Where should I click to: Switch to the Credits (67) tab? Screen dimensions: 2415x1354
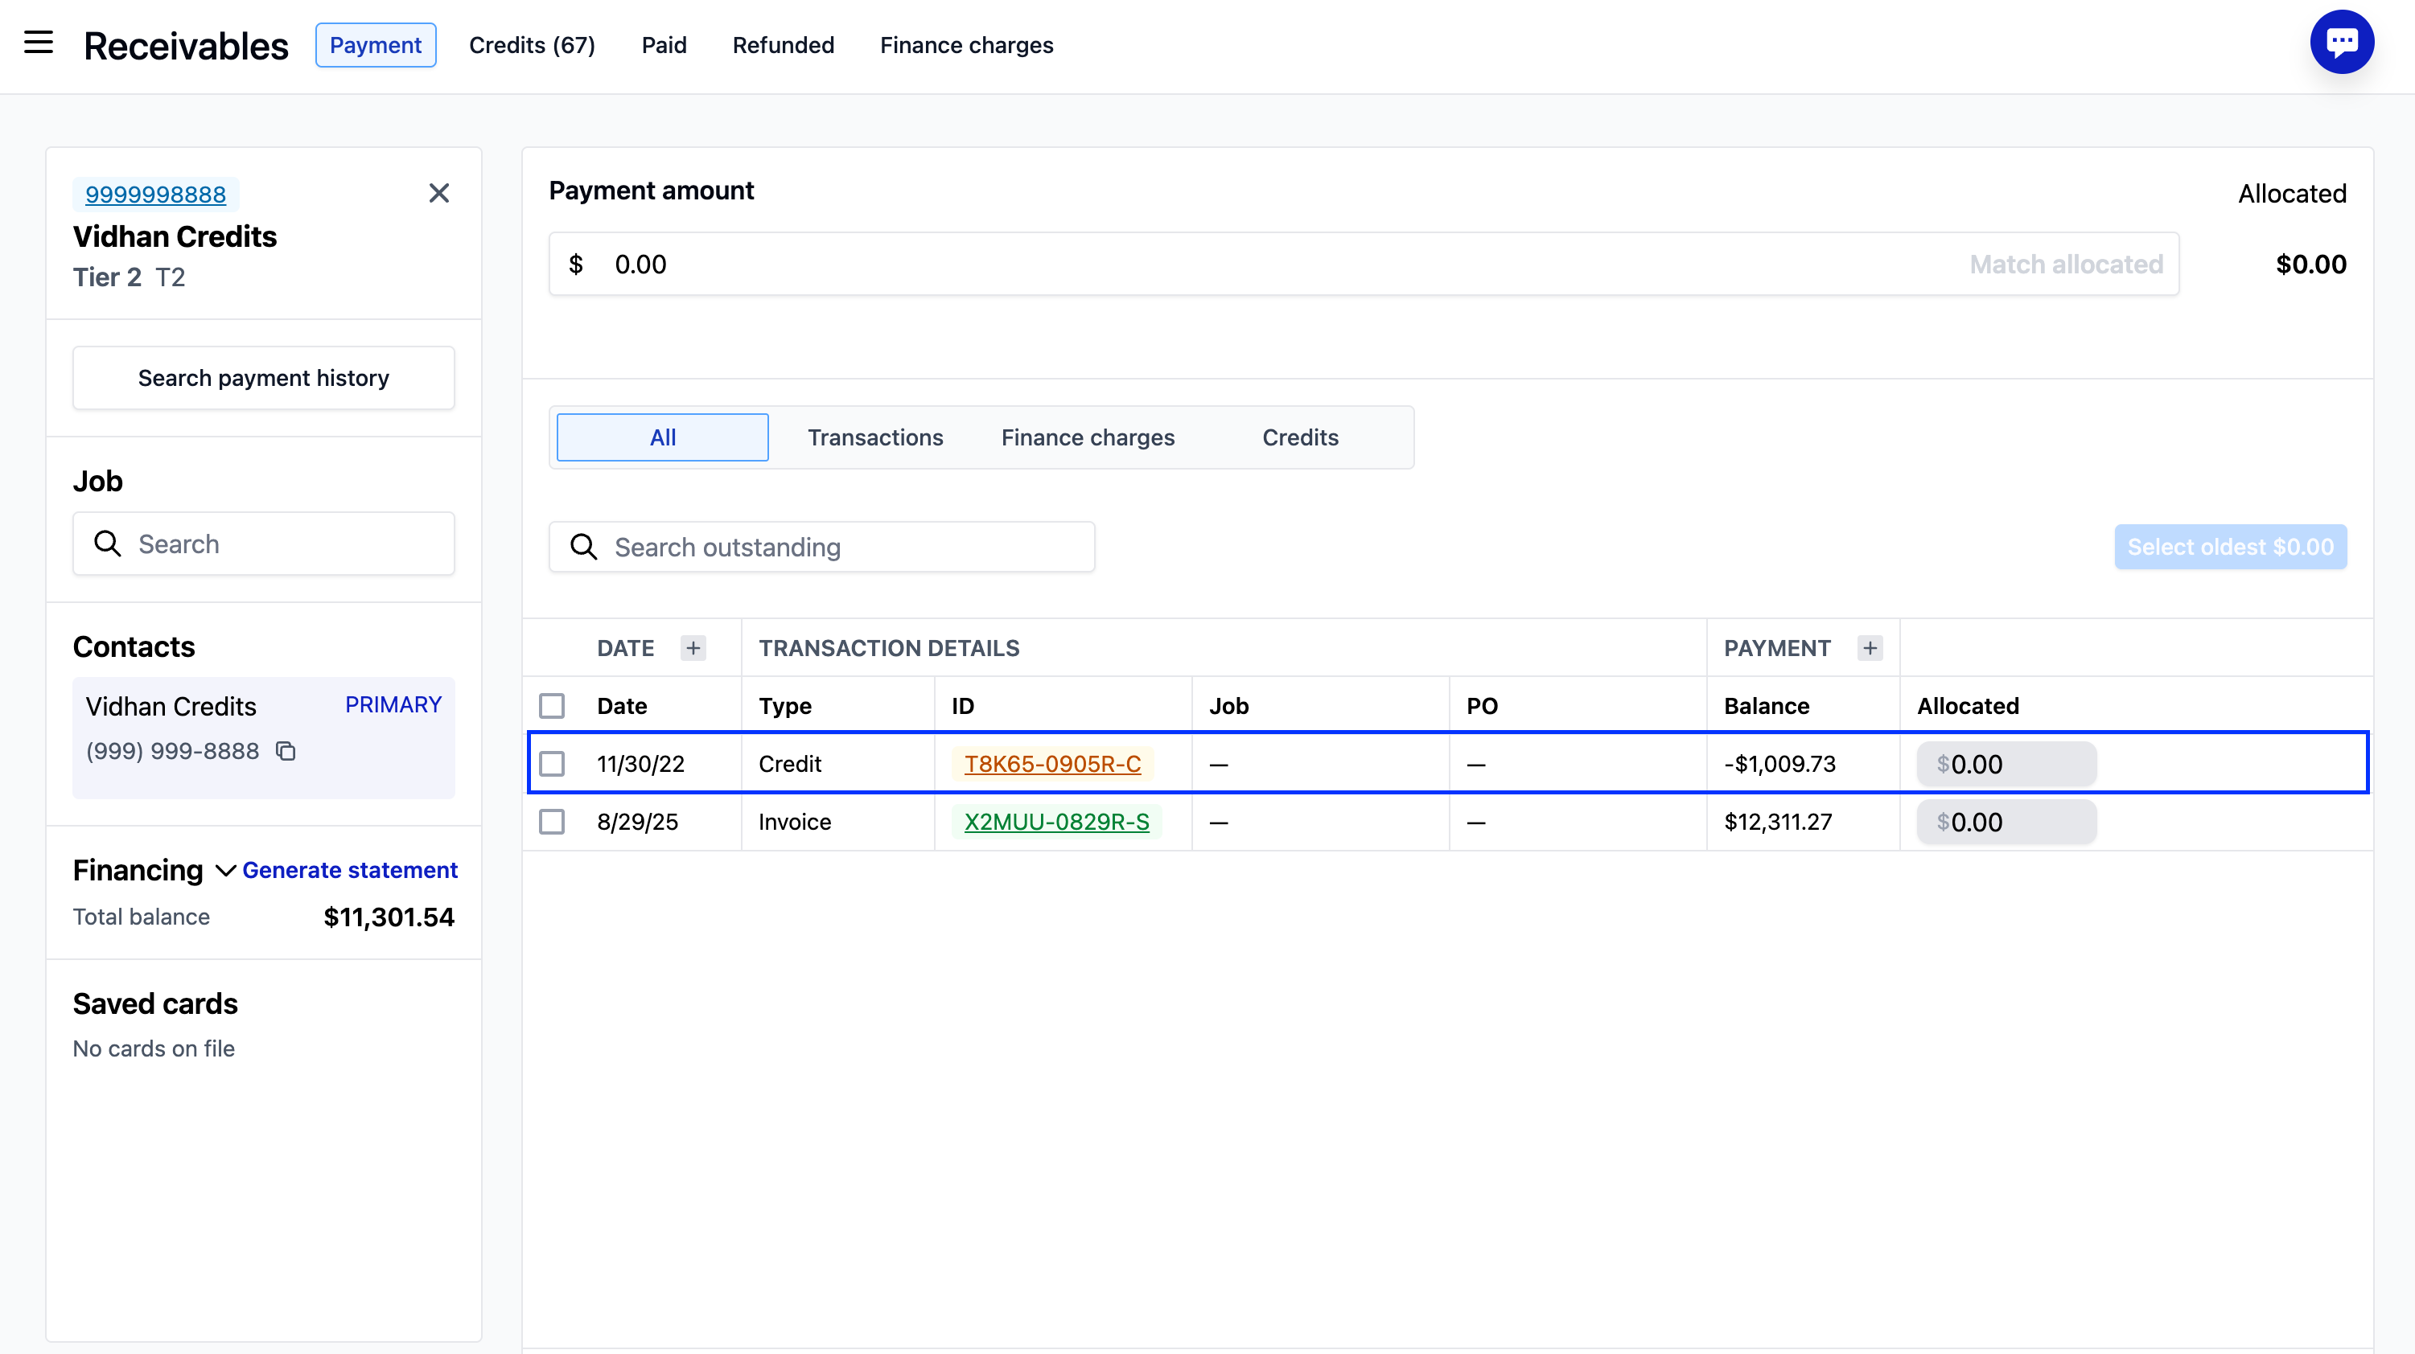532,45
